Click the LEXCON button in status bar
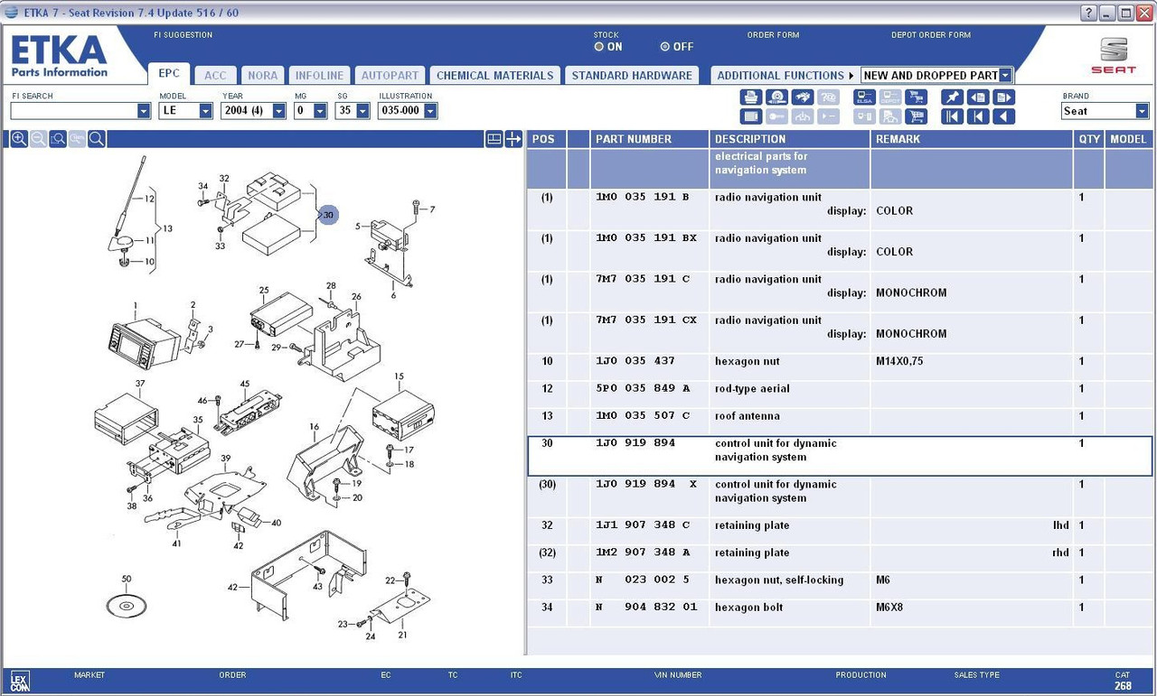 20,681
